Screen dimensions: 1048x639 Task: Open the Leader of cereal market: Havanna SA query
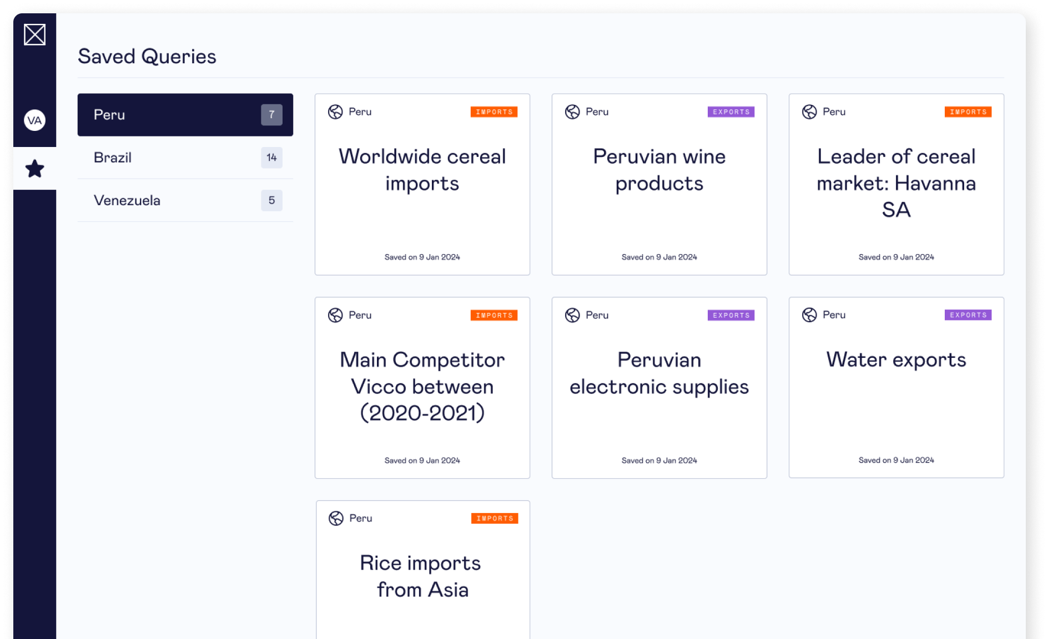click(x=896, y=183)
